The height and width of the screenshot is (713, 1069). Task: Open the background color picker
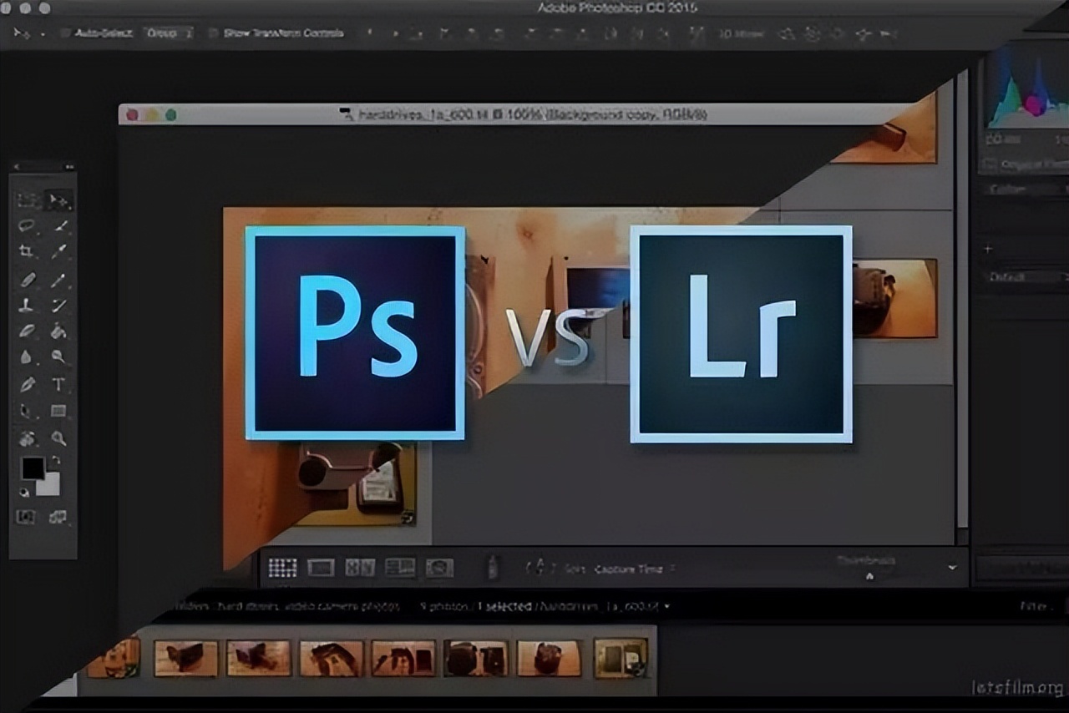point(51,486)
